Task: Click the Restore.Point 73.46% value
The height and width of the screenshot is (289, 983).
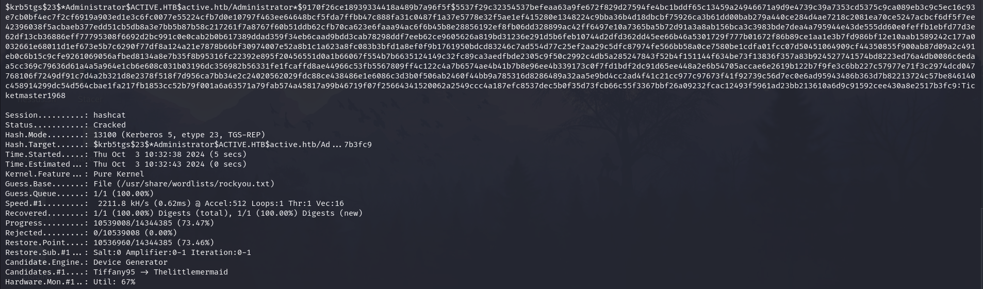Action: coord(154,243)
